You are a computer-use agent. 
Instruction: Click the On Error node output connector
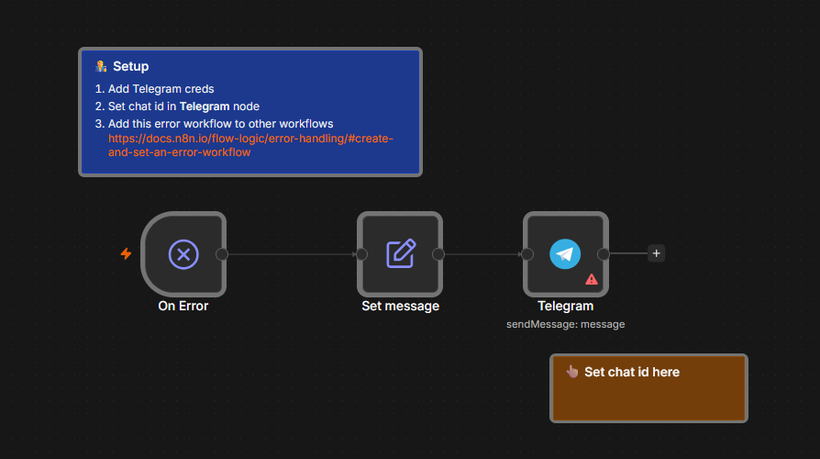pos(222,254)
